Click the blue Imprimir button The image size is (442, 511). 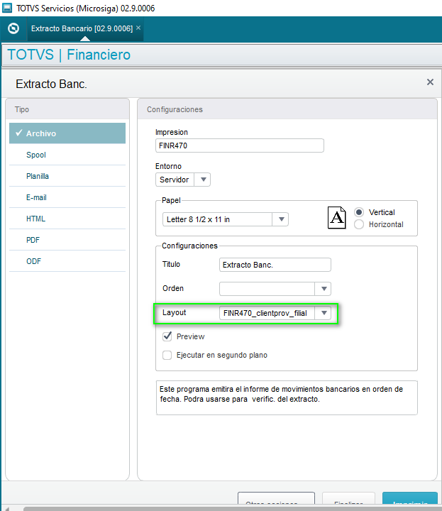pos(410,499)
